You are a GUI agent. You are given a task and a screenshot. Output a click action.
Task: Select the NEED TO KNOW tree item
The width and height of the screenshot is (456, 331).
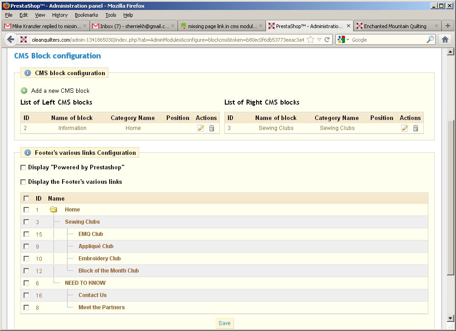[85, 283]
